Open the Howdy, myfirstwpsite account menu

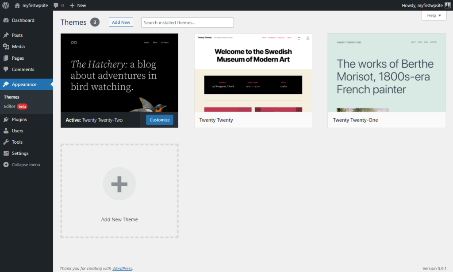click(x=422, y=5)
